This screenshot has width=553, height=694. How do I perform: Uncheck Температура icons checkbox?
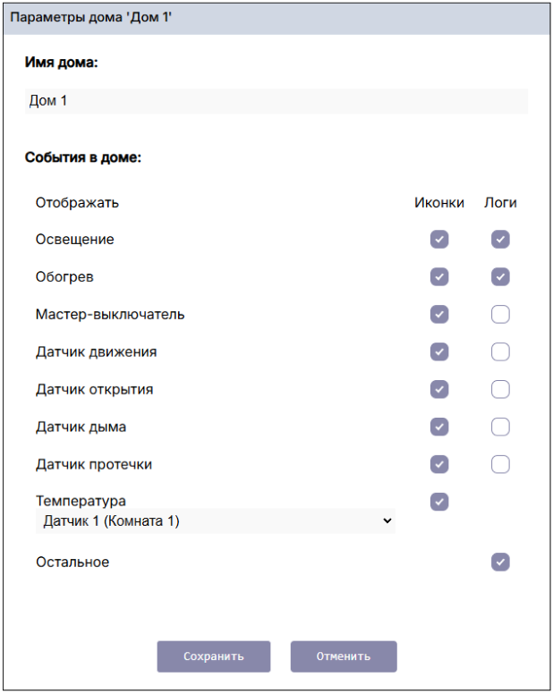[x=438, y=502]
